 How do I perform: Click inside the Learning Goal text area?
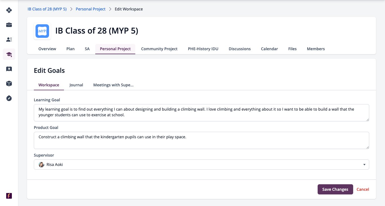click(x=202, y=113)
